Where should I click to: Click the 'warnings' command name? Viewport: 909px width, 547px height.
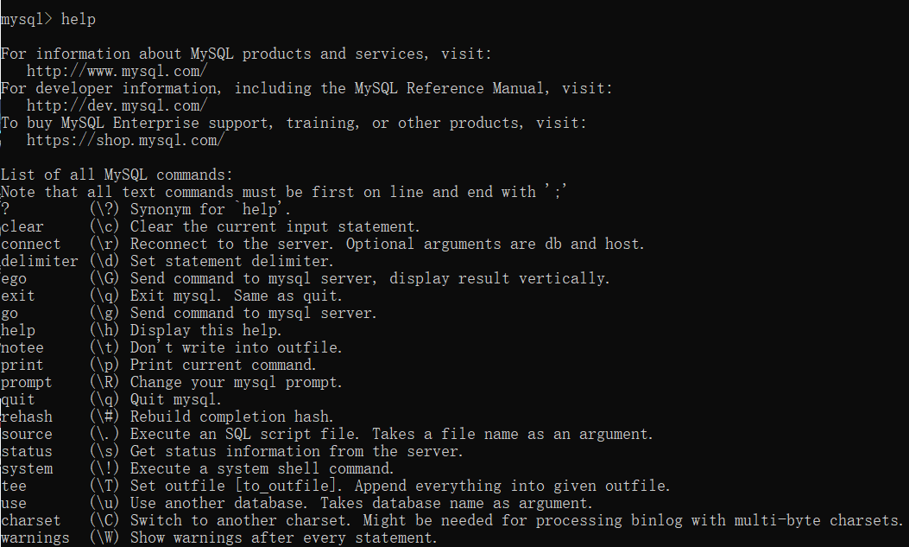click(x=35, y=537)
